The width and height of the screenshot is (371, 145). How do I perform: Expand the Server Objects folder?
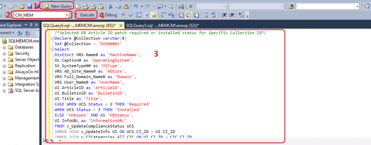point(4,60)
